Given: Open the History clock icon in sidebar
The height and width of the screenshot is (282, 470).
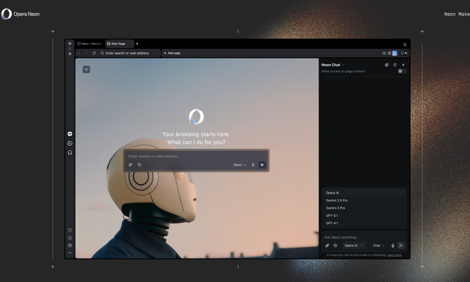Looking at the screenshot, I should point(70,238).
